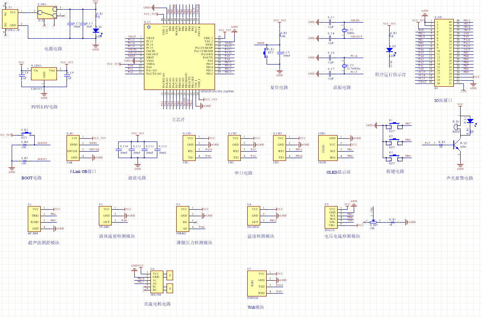Select the 电源电路 section label

(53, 48)
